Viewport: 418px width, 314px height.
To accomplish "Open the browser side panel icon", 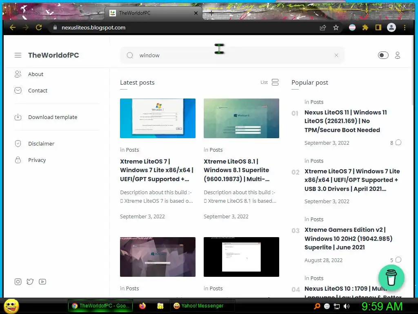I will 378,27.
